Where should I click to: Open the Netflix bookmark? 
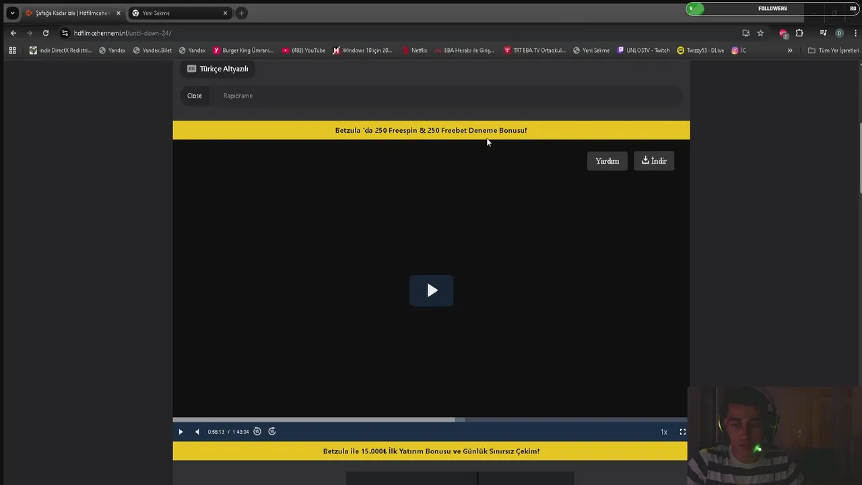coord(414,51)
